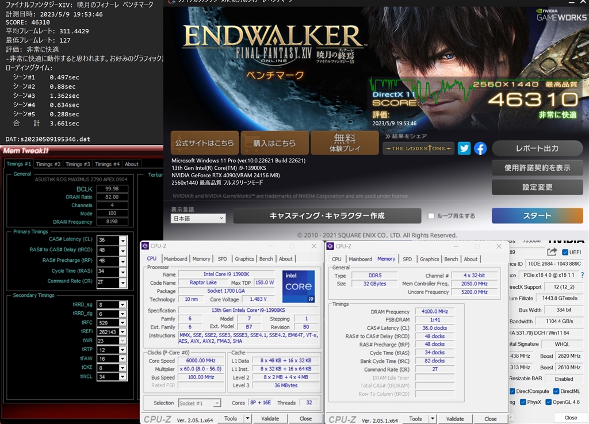Click Tools button in left CPU-Z window
Viewport: 589px width, 424px height.
231,418
